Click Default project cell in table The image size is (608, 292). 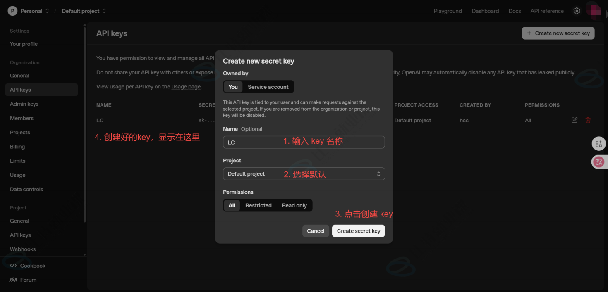(413, 120)
